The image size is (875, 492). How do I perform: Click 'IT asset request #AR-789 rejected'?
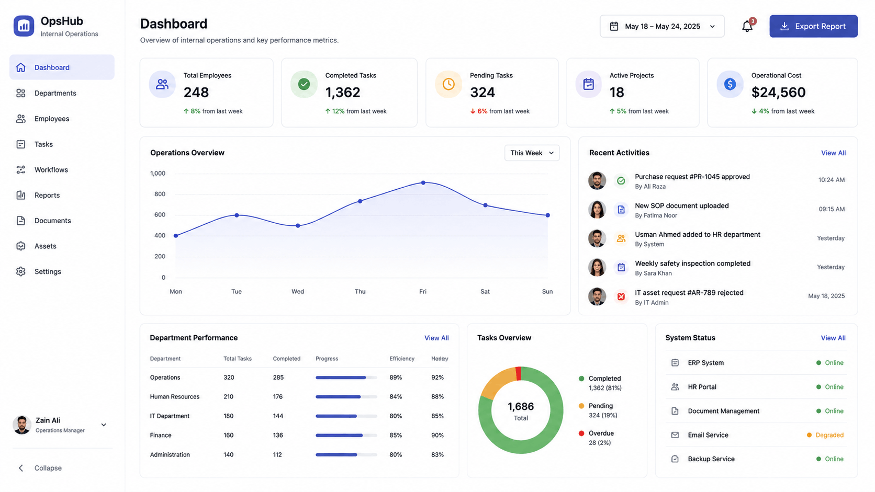coord(689,293)
